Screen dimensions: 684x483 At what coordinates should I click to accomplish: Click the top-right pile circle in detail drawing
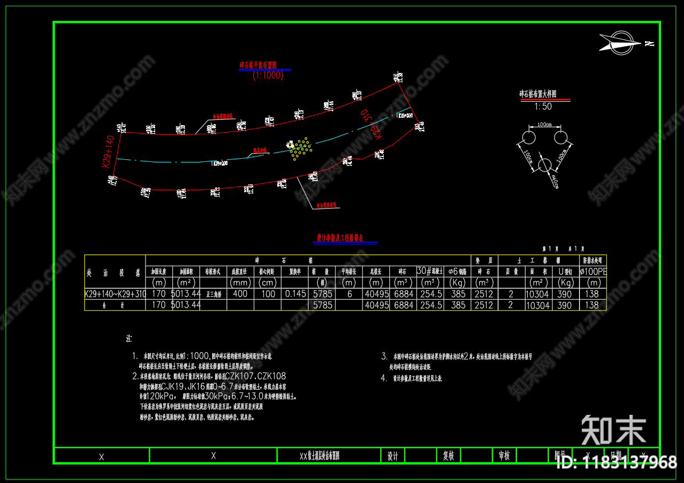(x=560, y=137)
